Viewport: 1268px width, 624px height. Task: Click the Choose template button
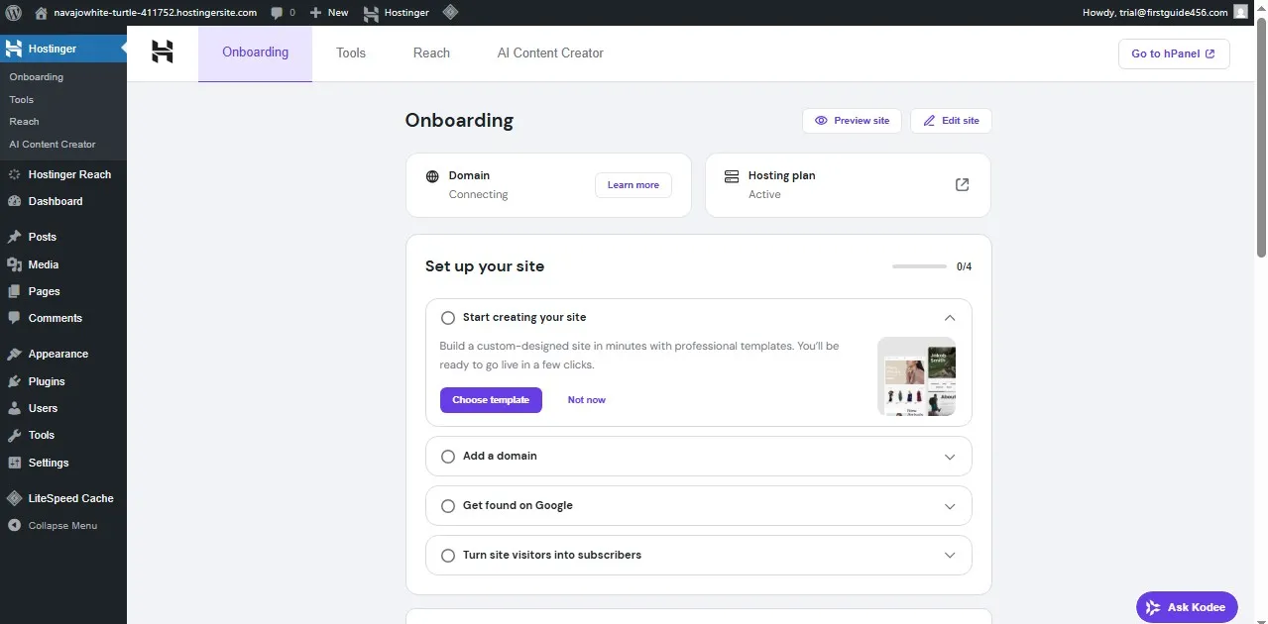491,399
